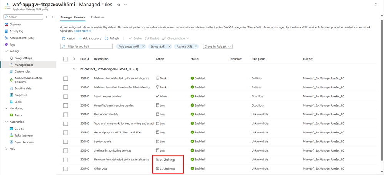Open Alerts under Monitoring

(18, 115)
